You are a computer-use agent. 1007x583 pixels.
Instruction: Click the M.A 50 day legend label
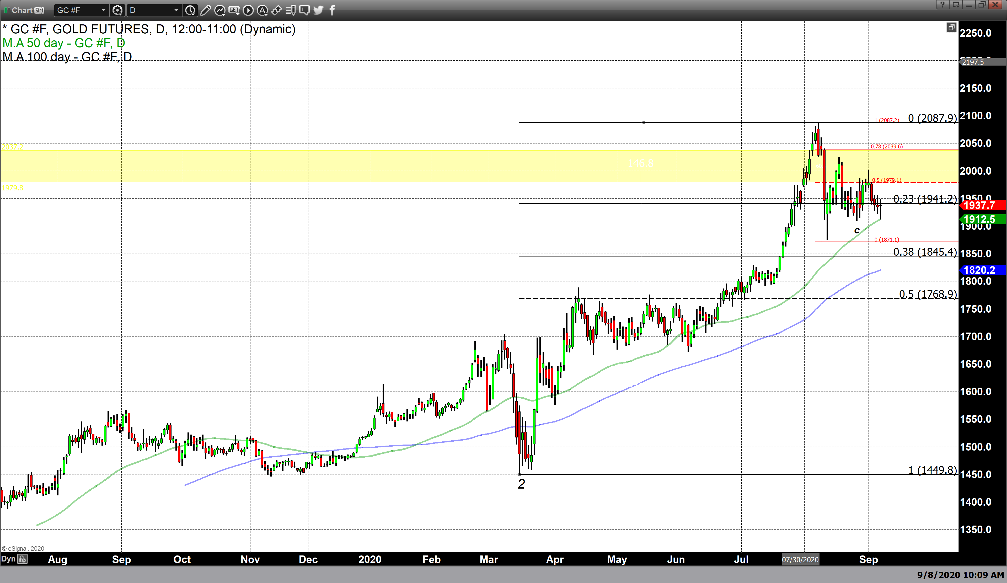pos(63,43)
